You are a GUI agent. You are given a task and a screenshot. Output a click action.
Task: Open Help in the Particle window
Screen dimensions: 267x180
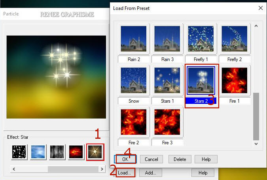point(203,172)
